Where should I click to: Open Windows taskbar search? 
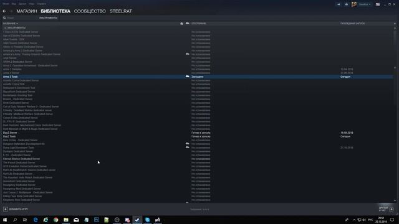[15, 220]
